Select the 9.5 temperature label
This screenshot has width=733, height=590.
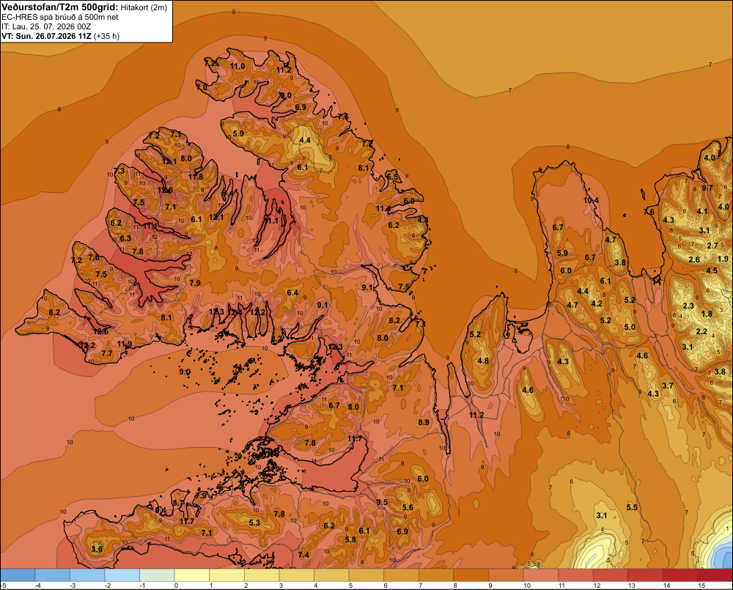382,503
